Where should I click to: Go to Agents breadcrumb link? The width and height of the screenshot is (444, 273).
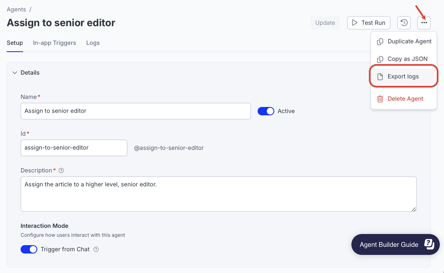point(16,9)
